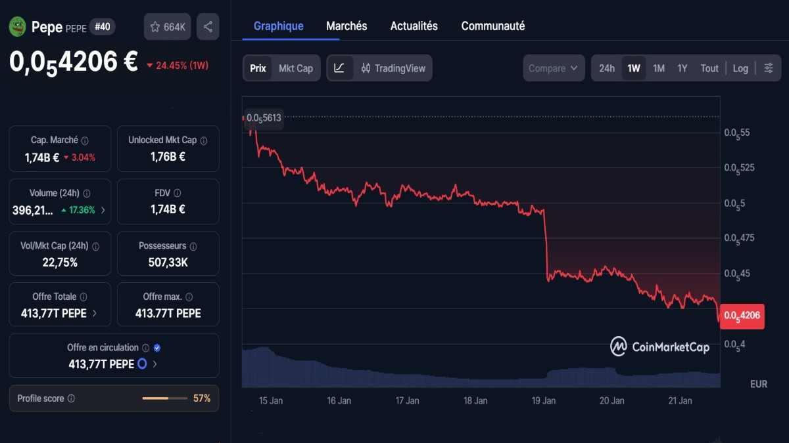Screen dimensions: 789x443
Task: Click the blue verified badge icon
Action: coord(157,348)
